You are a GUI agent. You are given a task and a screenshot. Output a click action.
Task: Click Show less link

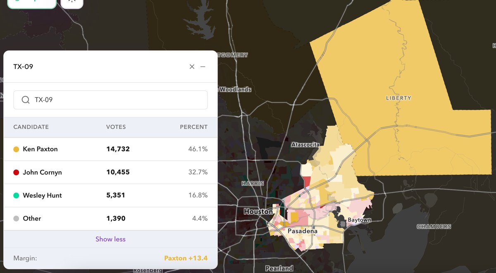pyautogui.click(x=110, y=239)
